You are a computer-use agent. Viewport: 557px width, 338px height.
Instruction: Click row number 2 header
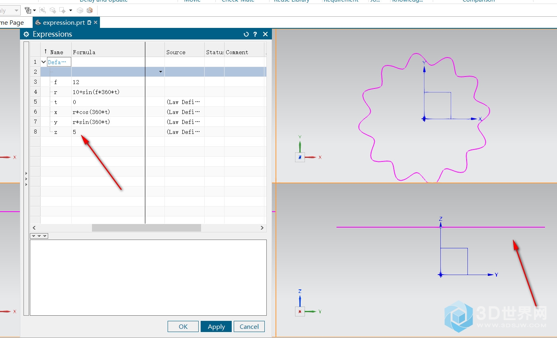pos(35,72)
